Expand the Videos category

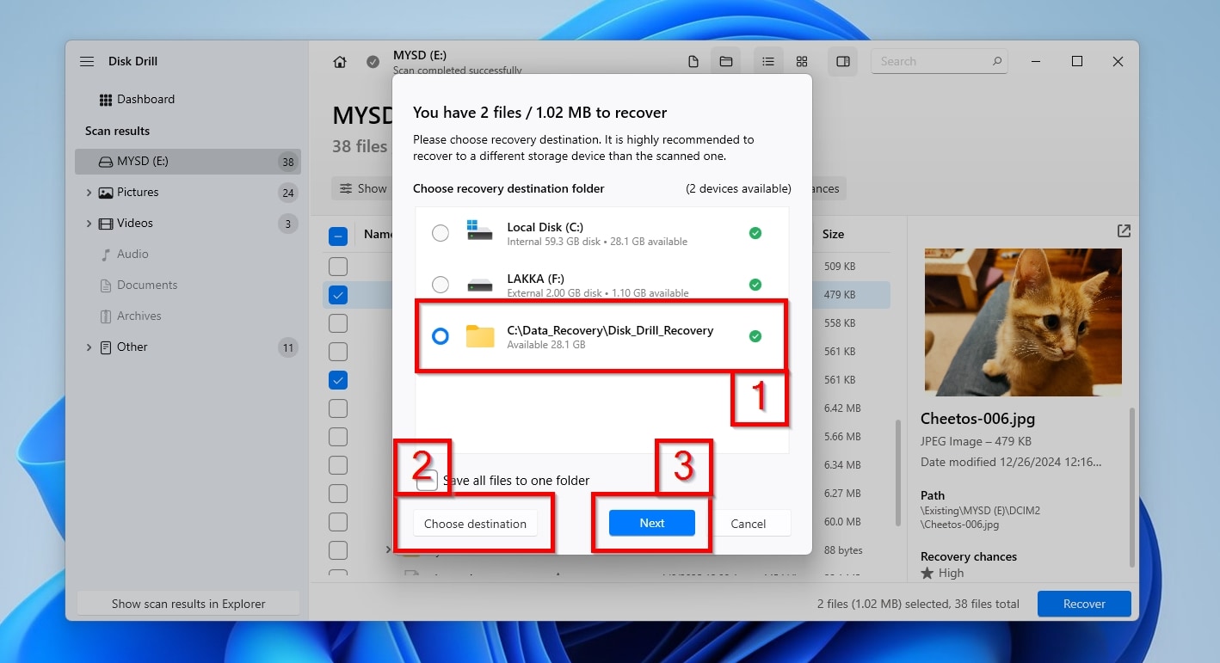tap(89, 224)
